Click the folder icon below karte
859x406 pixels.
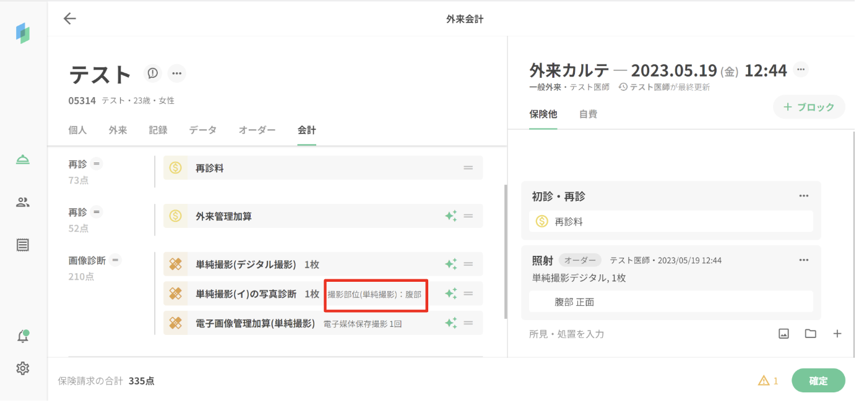[x=810, y=334]
